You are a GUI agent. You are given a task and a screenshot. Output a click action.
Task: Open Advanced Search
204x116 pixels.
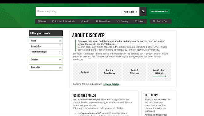(x=159, y=11)
